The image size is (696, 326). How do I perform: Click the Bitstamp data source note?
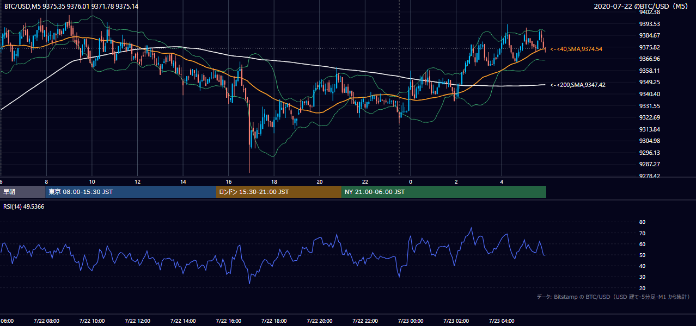(613, 297)
